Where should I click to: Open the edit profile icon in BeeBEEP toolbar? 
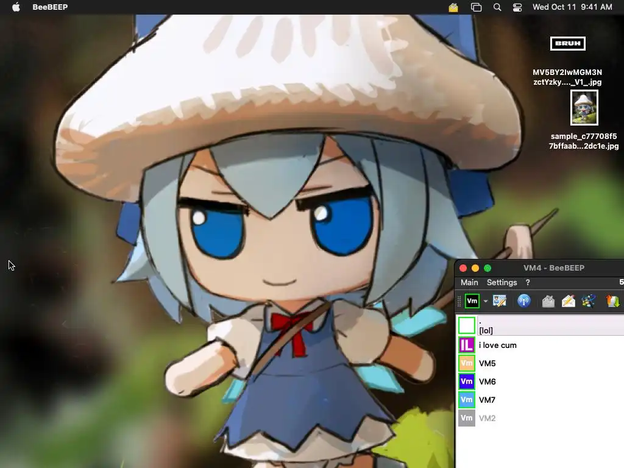click(500, 301)
